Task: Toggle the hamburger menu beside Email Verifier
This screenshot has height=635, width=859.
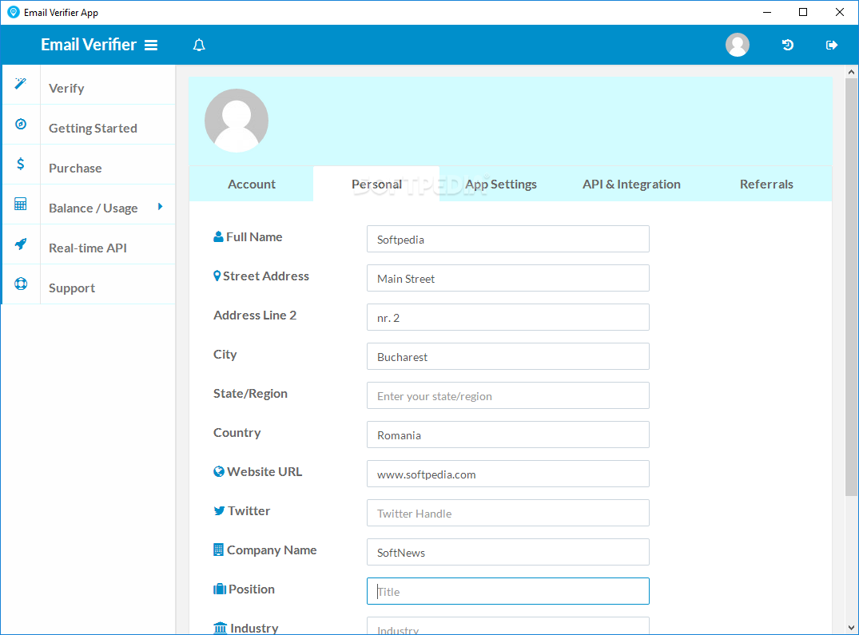Action: point(151,45)
